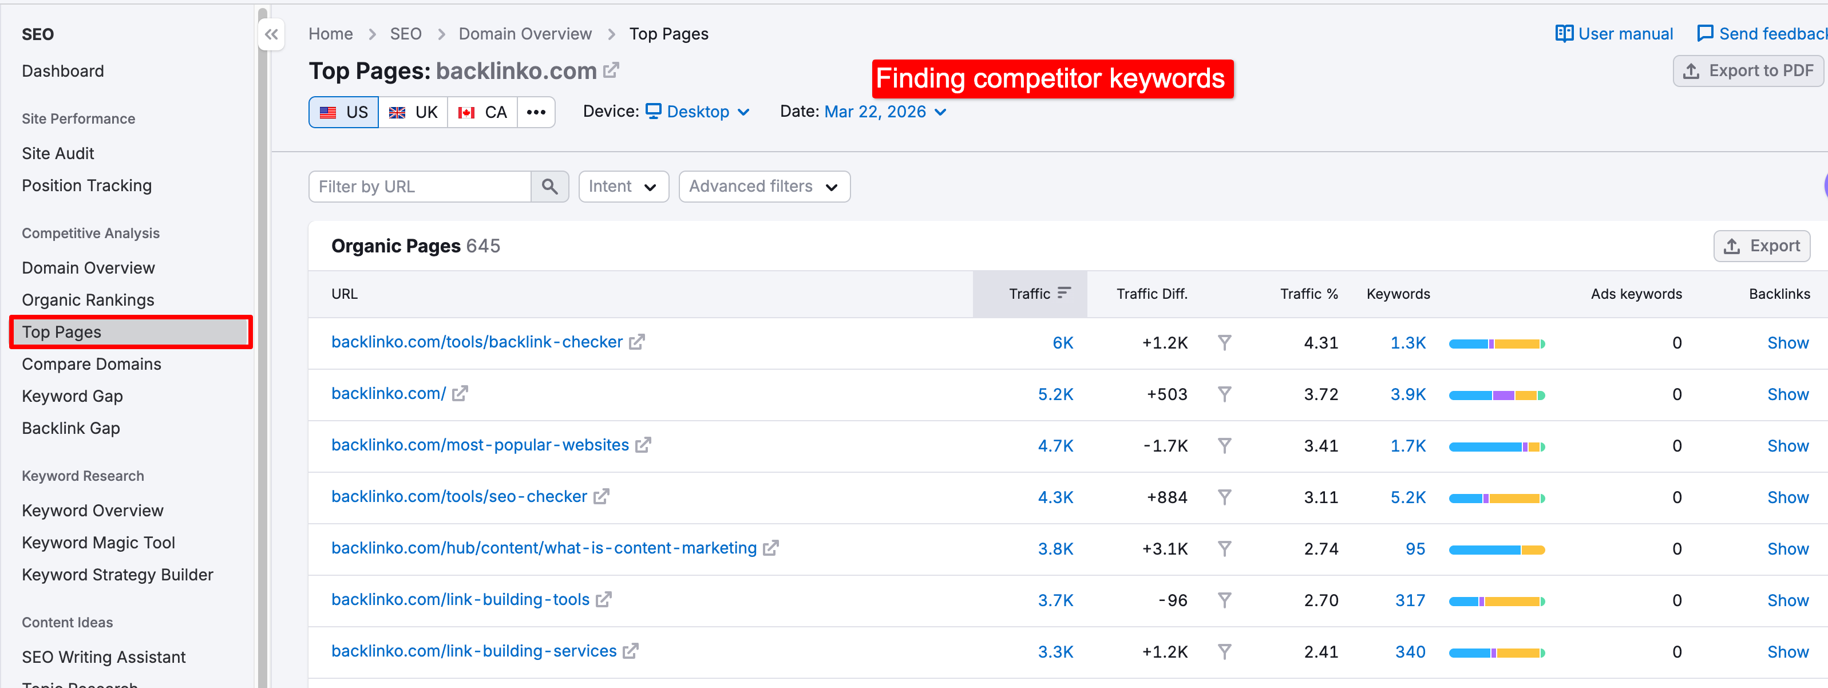Expand the Advanced filters dropdown

coord(764,187)
